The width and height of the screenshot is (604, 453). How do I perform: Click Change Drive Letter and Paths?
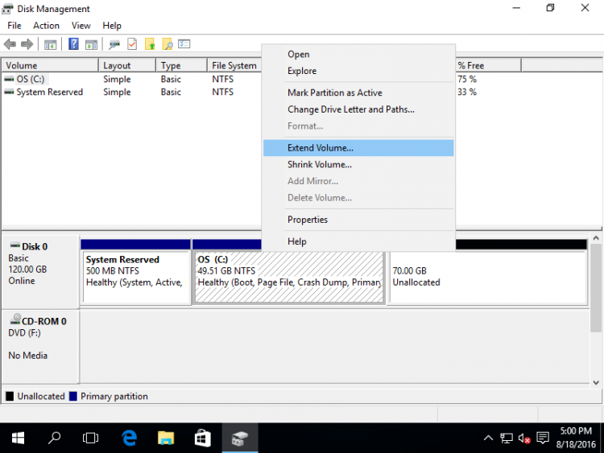[x=350, y=109]
